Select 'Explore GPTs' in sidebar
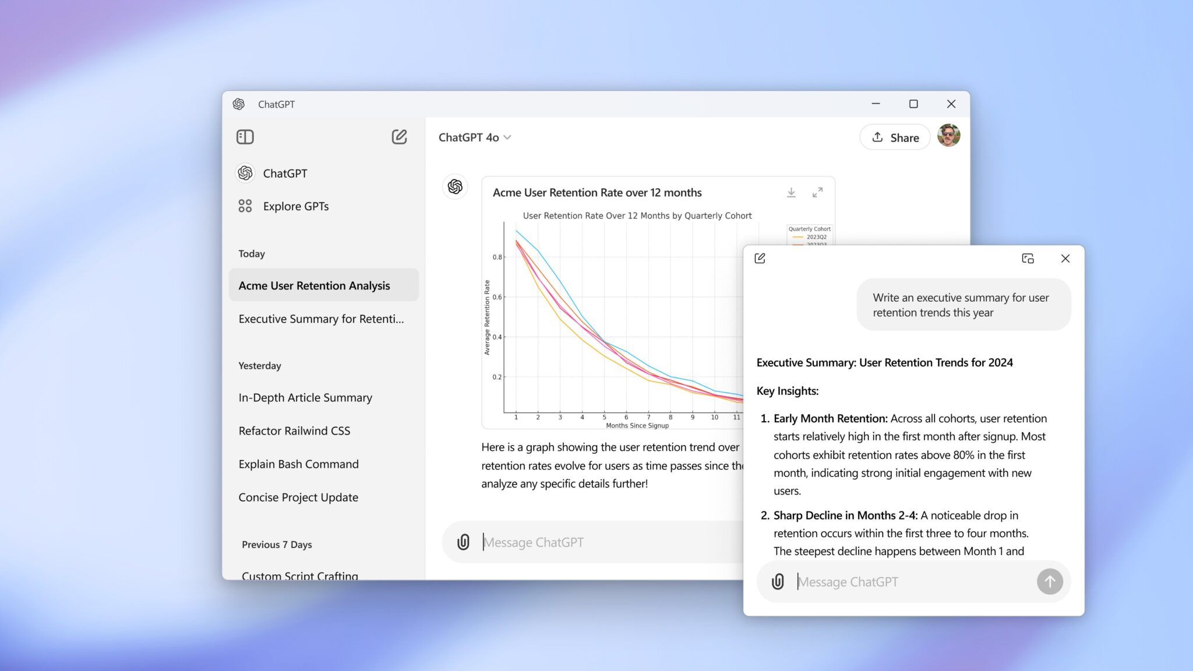This screenshot has height=671, width=1193. point(296,206)
